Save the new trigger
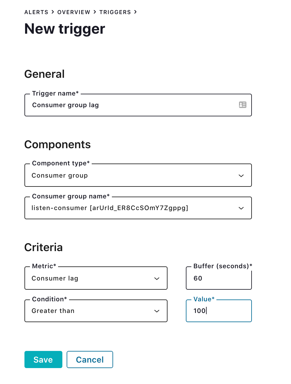 click(x=43, y=360)
